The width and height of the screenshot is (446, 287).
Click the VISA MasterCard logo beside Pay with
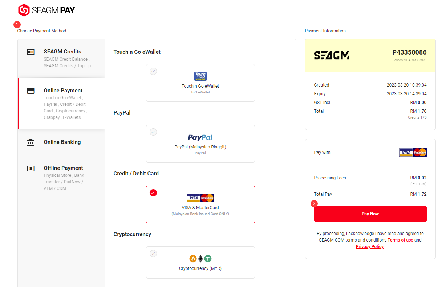(x=413, y=152)
